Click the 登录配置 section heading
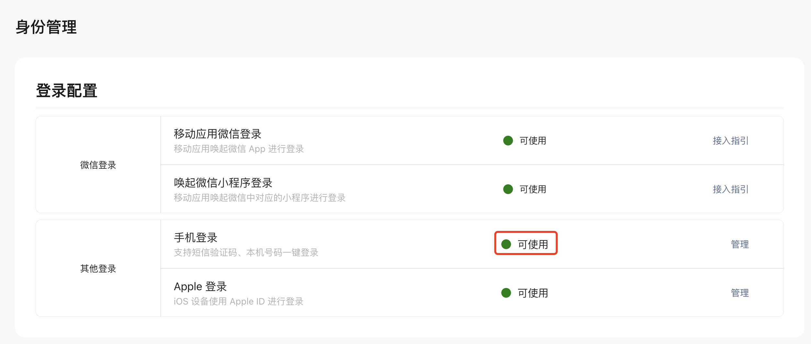The image size is (811, 344). tap(66, 90)
